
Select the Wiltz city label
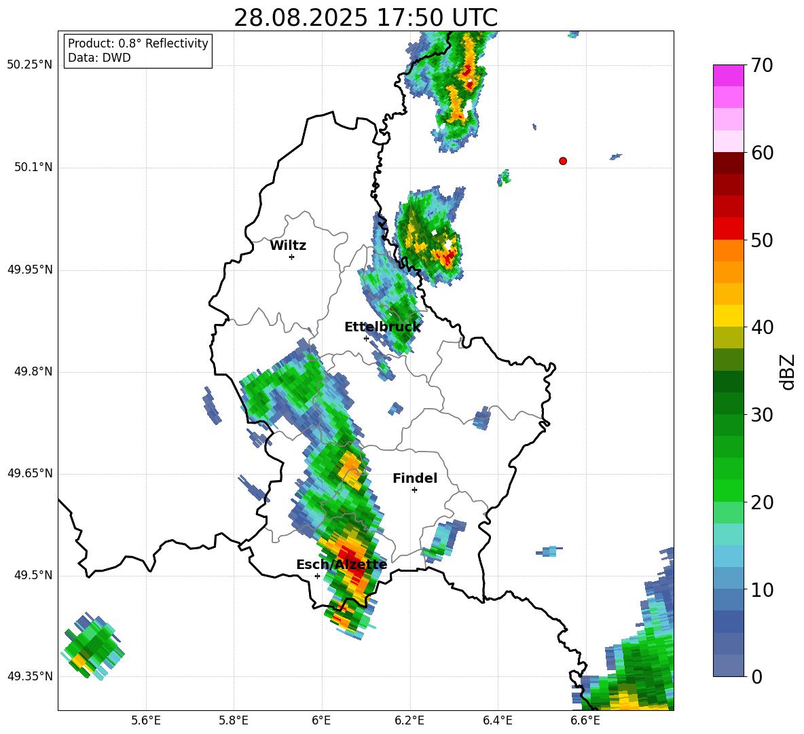288,246
